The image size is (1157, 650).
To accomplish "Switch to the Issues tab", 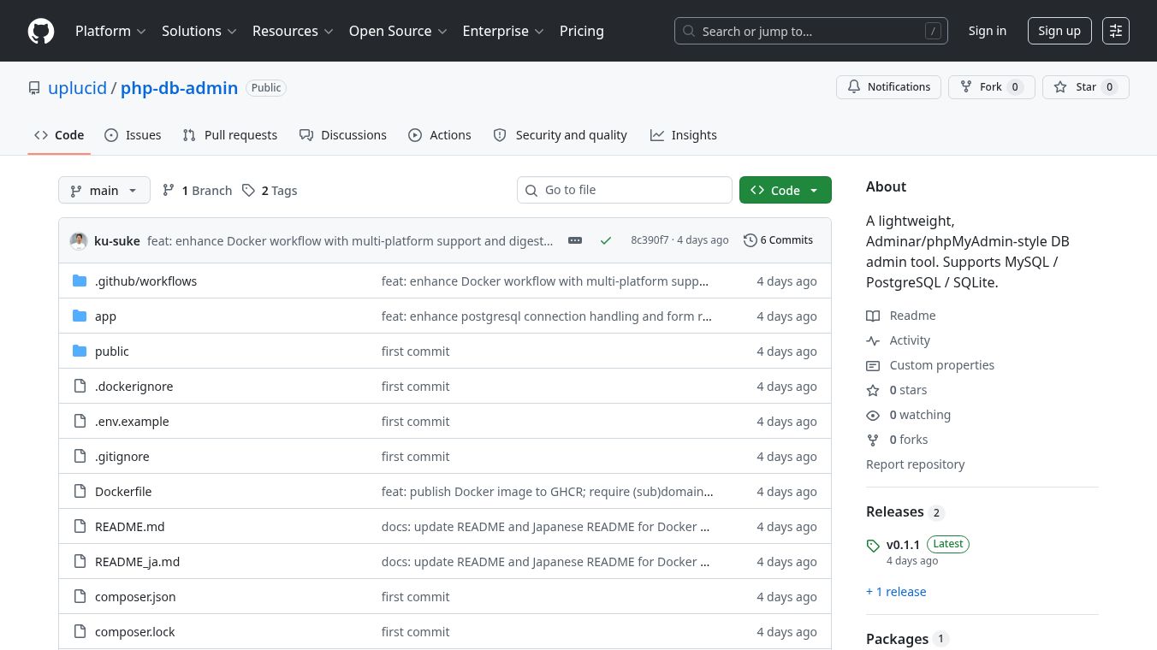I will click(133, 135).
